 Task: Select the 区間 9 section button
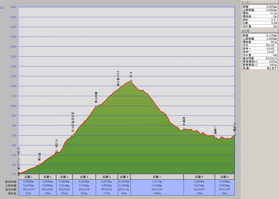tap(225, 177)
